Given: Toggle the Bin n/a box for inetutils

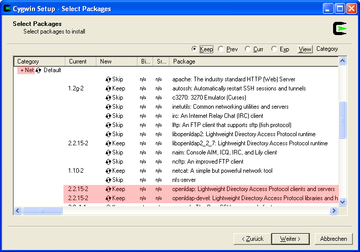Looking at the screenshot, I should pyautogui.click(x=143, y=107).
